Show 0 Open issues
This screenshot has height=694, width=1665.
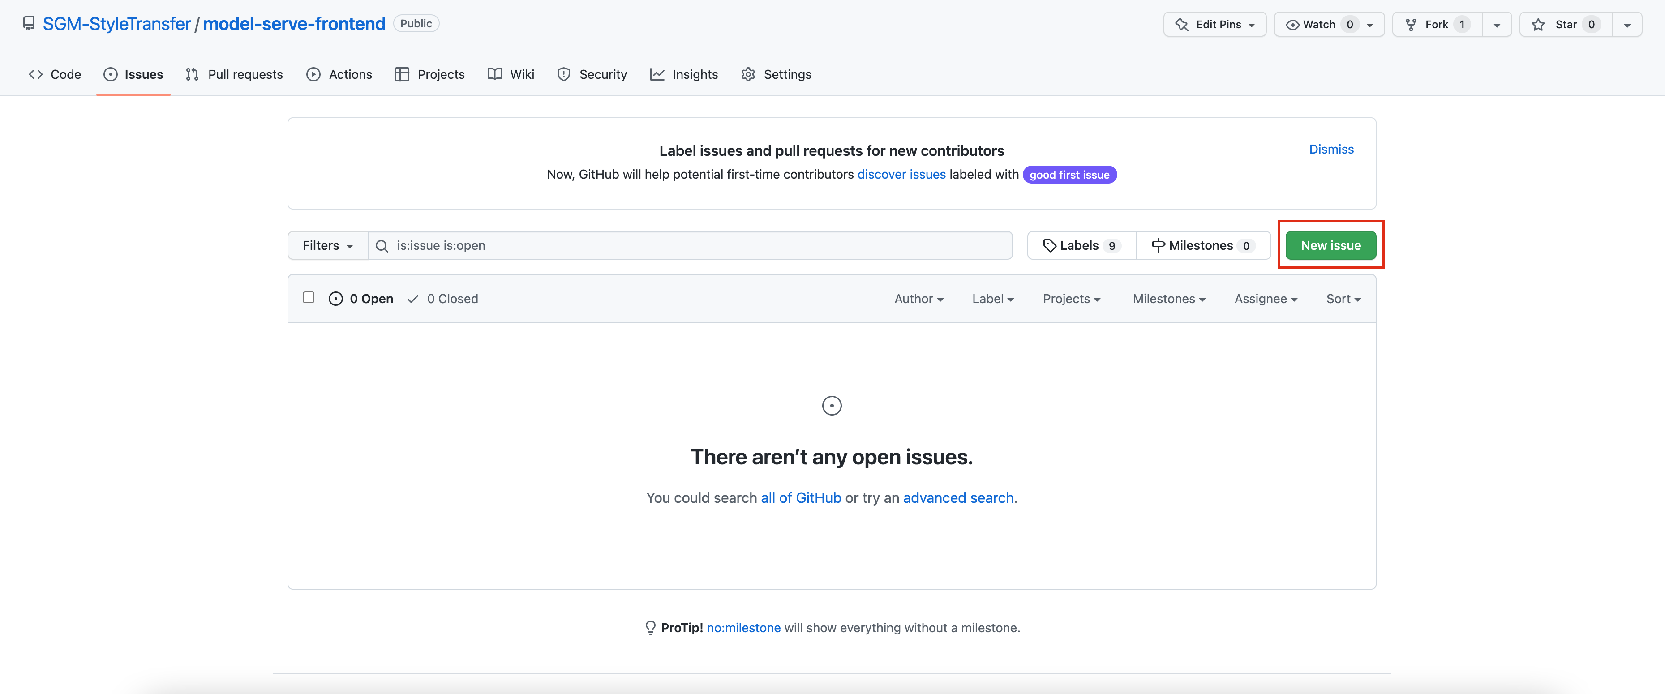[361, 299]
